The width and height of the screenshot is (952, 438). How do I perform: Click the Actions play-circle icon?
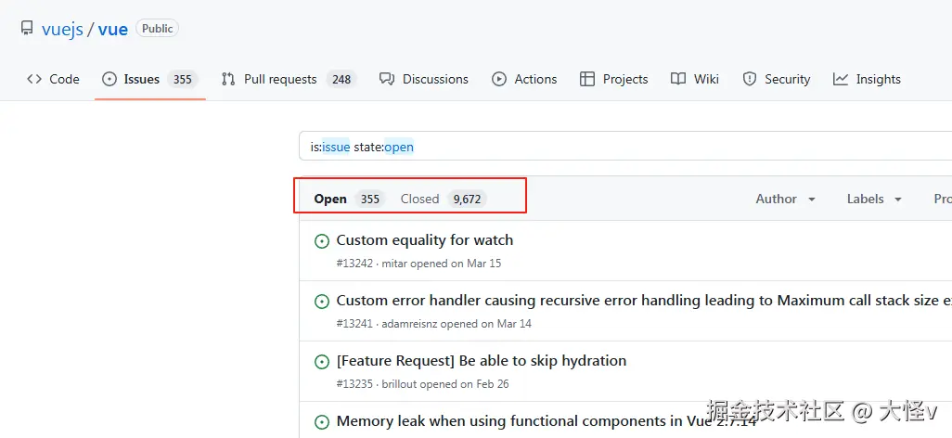pos(499,79)
